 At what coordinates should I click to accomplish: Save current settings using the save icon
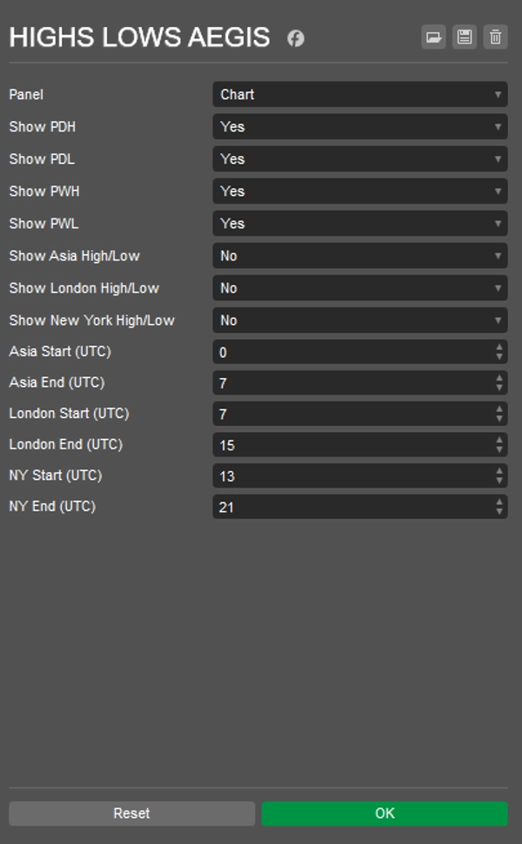pos(465,37)
